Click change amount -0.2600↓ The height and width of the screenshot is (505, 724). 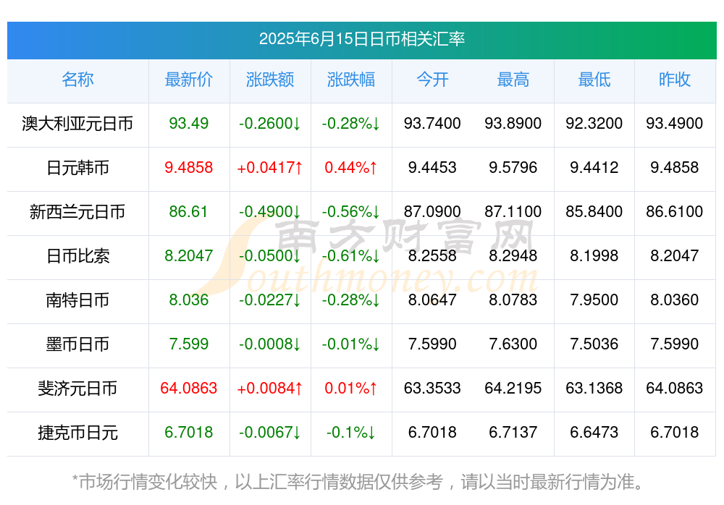[x=270, y=123]
